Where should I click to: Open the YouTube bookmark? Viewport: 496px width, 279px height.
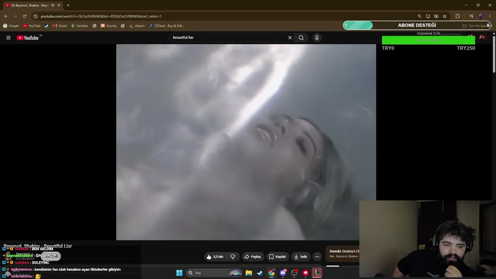tap(32, 26)
